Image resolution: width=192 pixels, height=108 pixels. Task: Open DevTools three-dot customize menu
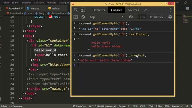click(170, 10)
